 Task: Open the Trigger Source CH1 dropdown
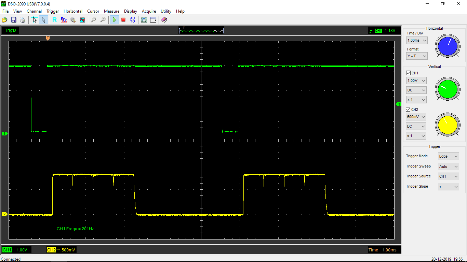coord(448,176)
